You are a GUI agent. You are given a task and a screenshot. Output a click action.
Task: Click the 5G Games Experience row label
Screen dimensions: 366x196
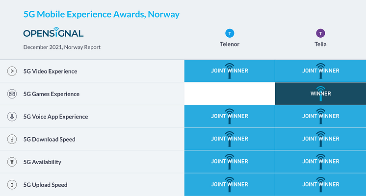tap(52, 94)
